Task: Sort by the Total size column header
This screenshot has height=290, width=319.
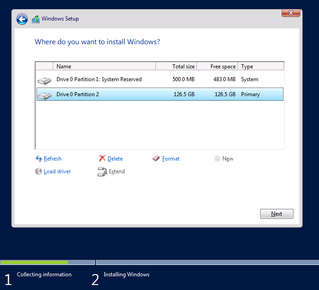Action: pyautogui.click(x=176, y=66)
